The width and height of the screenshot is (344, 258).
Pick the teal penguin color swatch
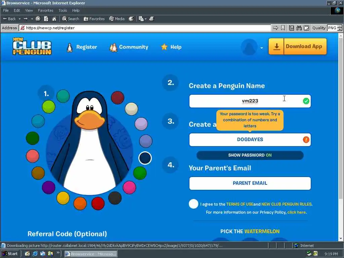click(x=63, y=96)
